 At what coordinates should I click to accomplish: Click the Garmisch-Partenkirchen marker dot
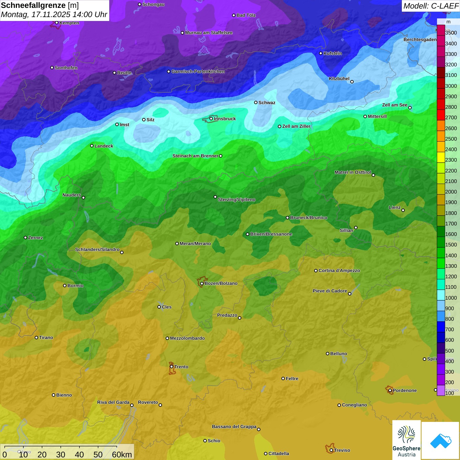pos(169,71)
